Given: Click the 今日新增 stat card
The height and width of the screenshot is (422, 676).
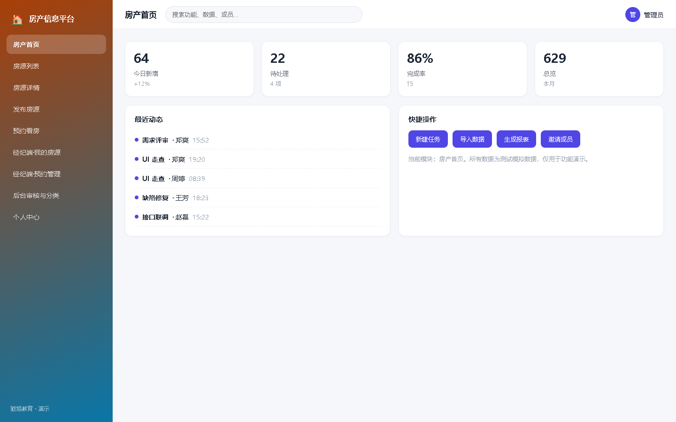Looking at the screenshot, I should (189, 69).
